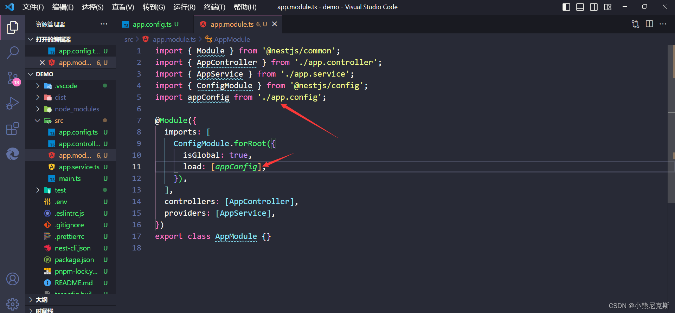Open 文件(F) menu

pyautogui.click(x=33, y=7)
